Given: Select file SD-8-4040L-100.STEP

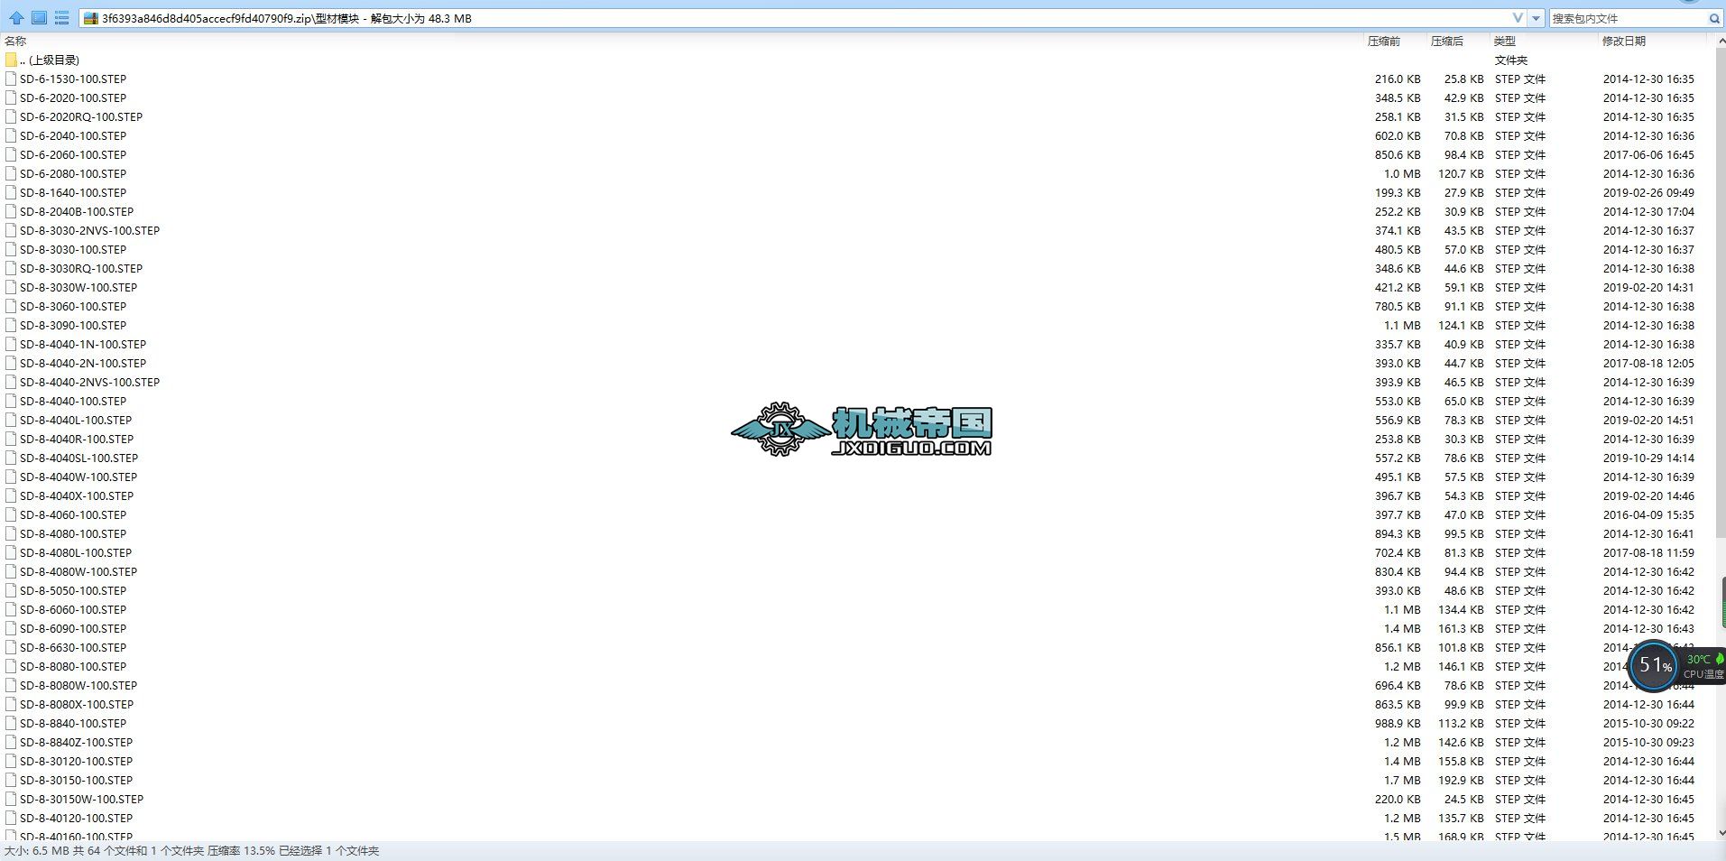Looking at the screenshot, I should pyautogui.click(x=76, y=420).
